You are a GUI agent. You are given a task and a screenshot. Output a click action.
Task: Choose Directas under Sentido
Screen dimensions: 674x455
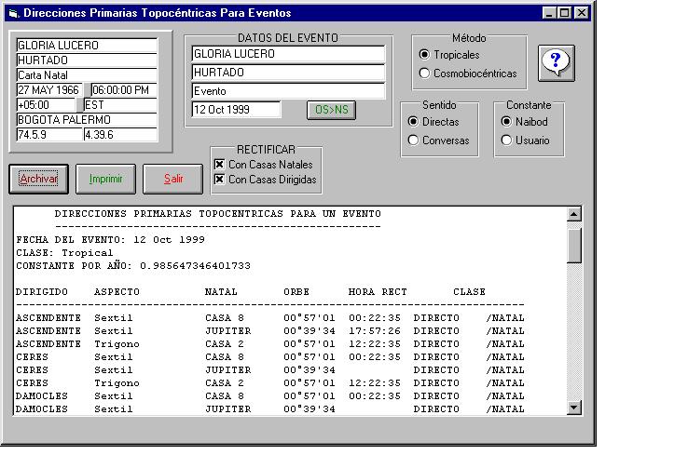click(x=414, y=122)
